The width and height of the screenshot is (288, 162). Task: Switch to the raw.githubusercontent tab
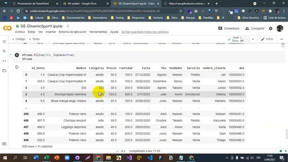[187, 4]
